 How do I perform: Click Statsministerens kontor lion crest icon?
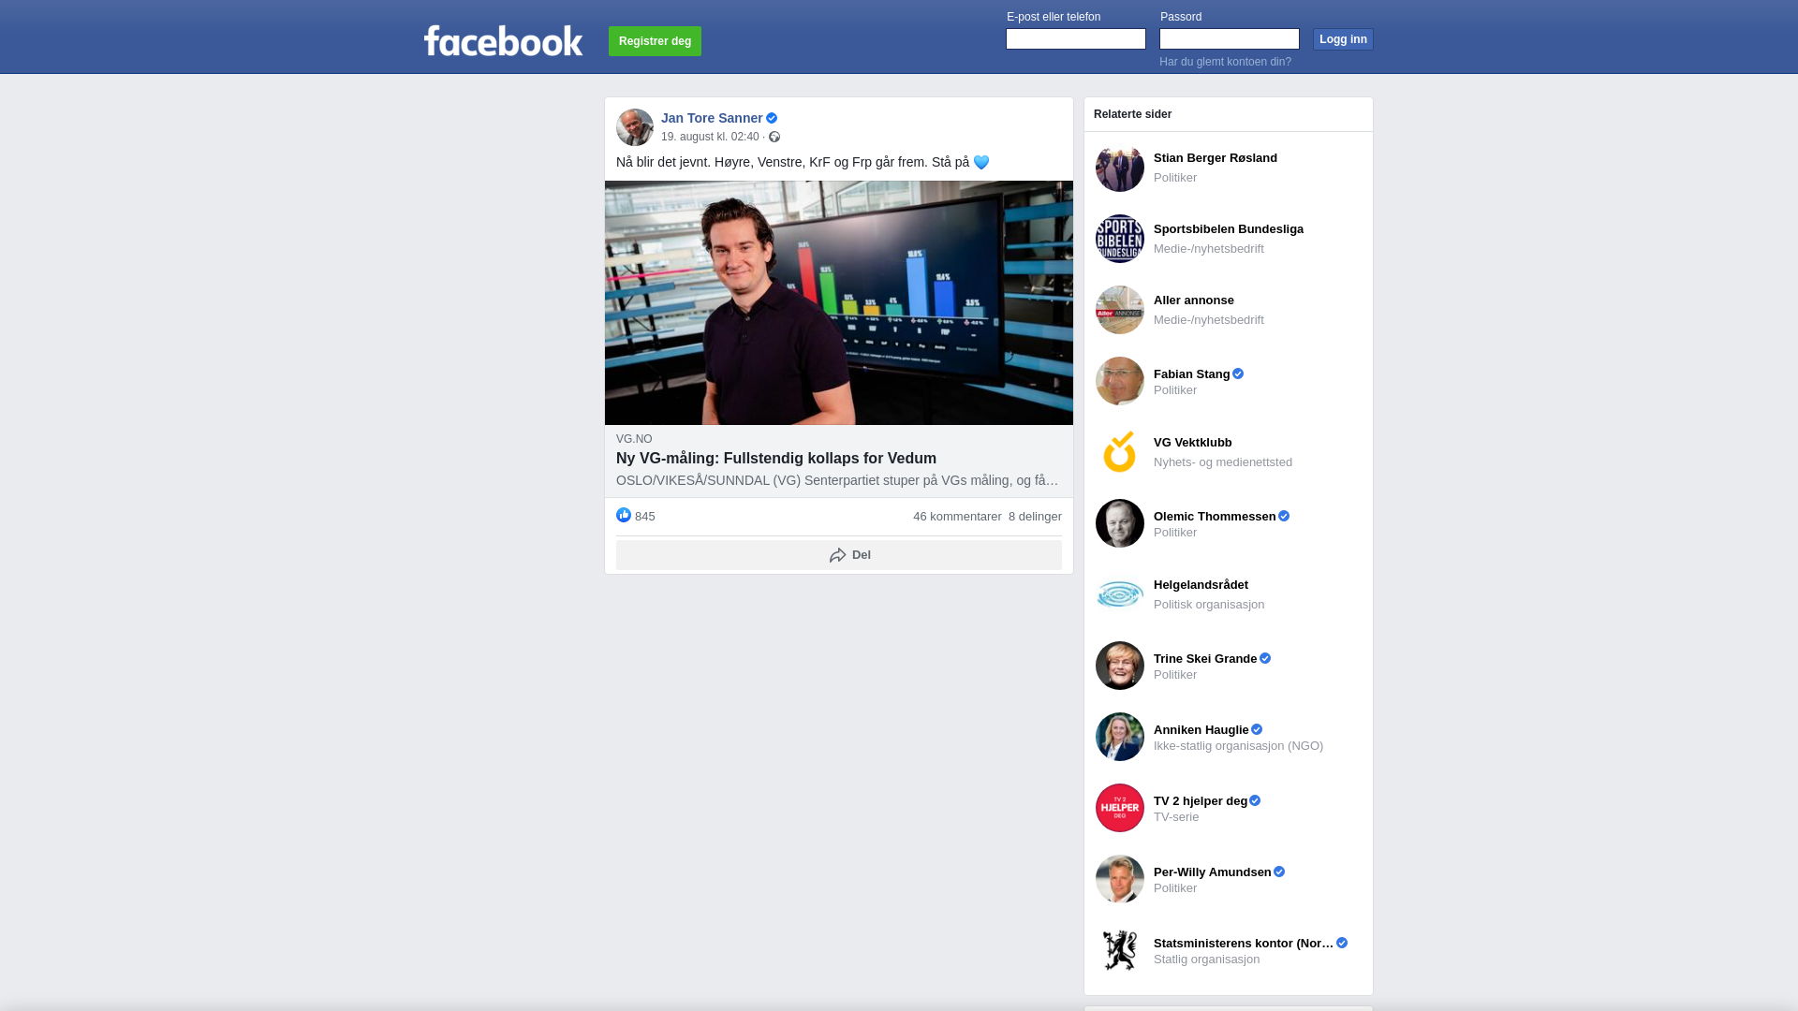point(1120,950)
